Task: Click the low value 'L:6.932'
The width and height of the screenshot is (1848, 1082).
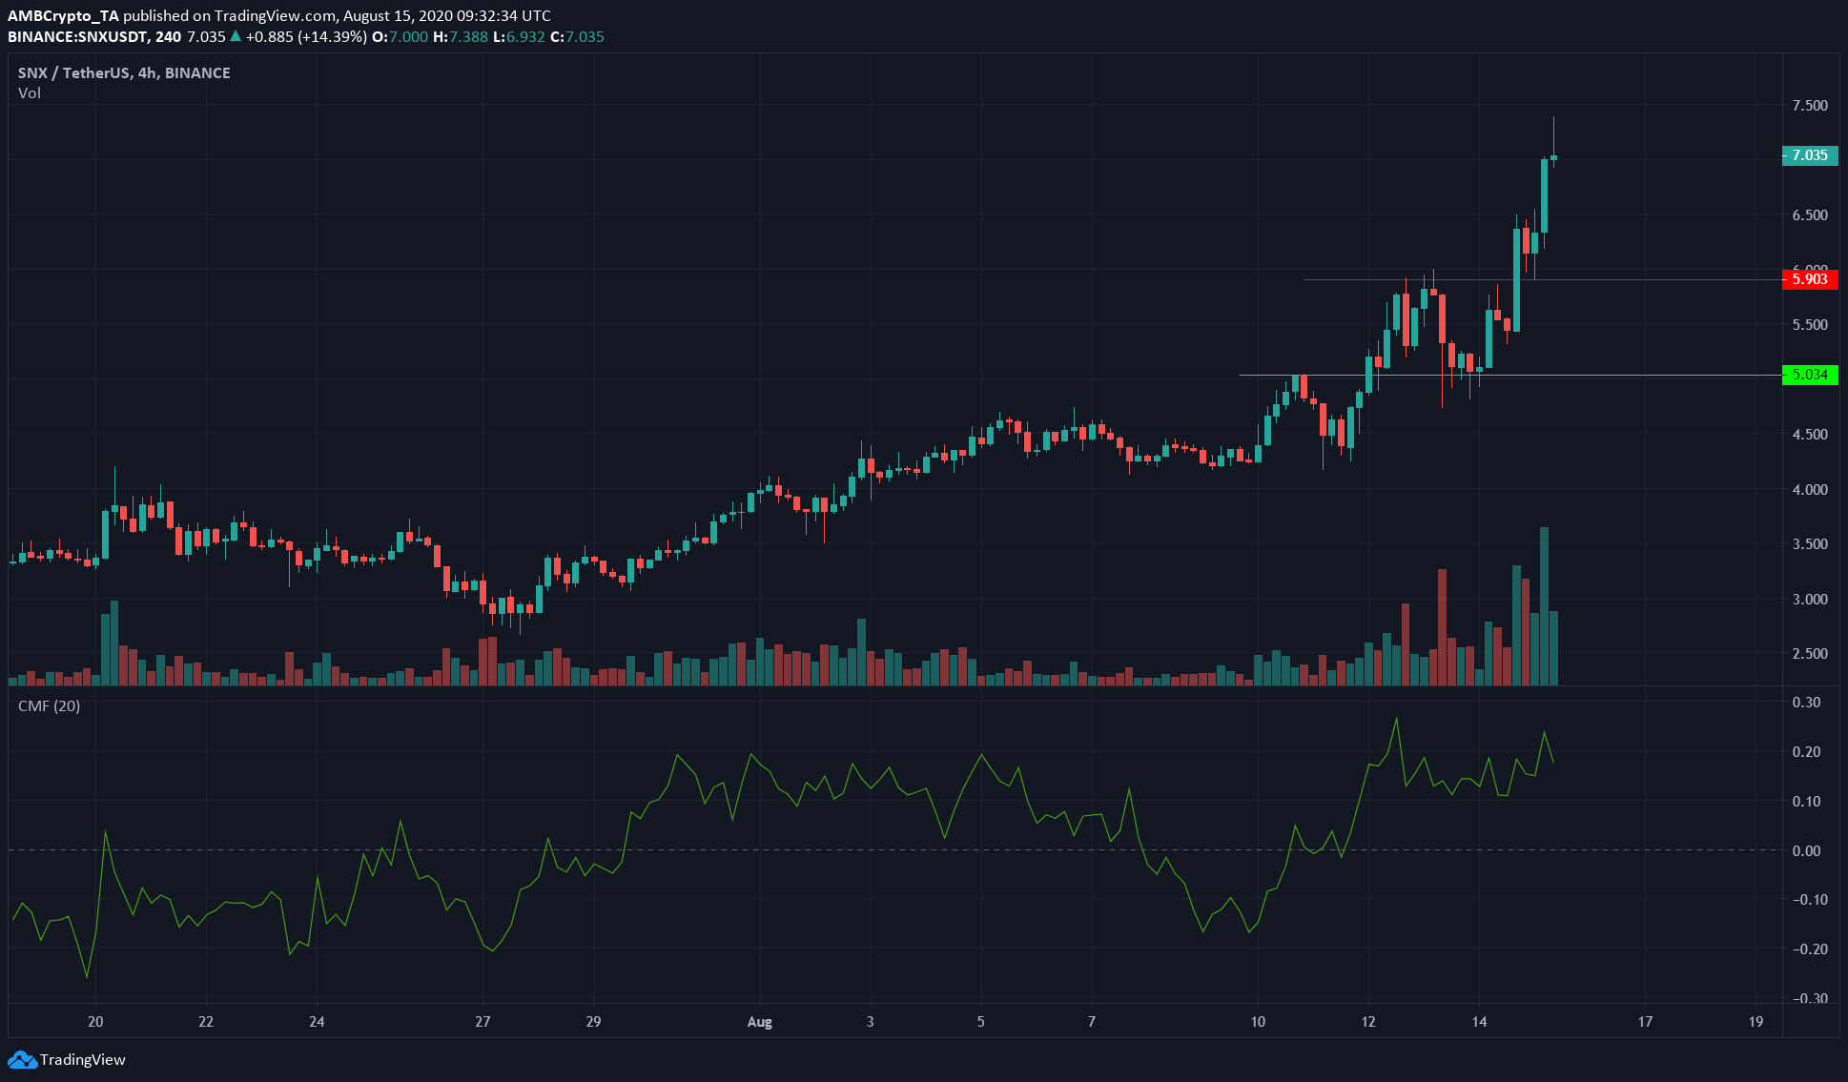Action: [519, 37]
